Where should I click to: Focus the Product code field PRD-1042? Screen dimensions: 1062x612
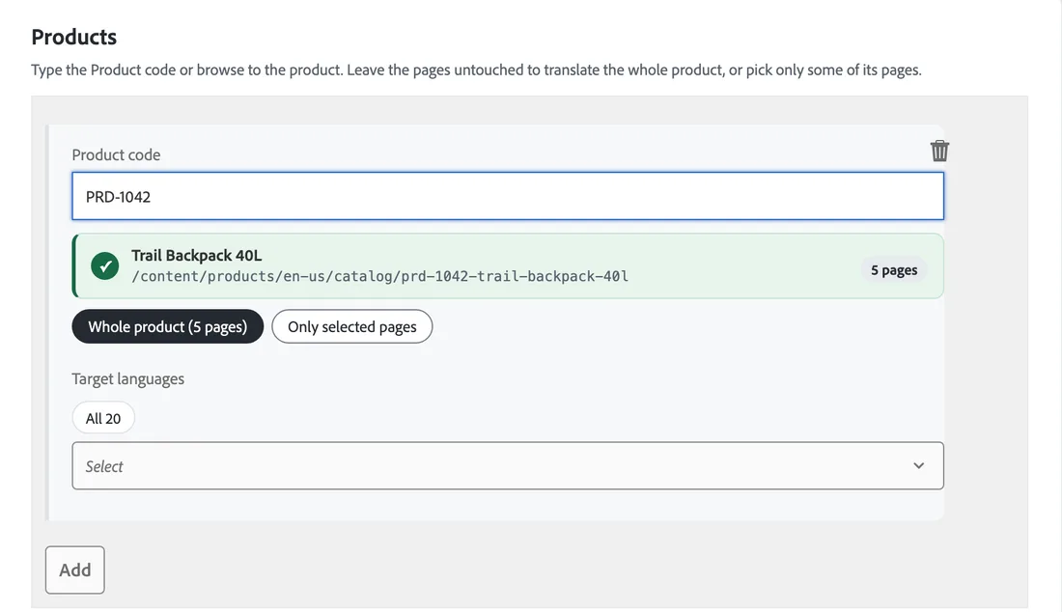[x=508, y=196]
